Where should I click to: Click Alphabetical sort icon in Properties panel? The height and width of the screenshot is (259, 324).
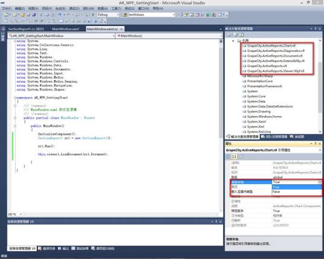point(234,157)
